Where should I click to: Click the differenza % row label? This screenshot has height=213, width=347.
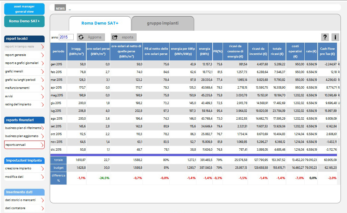pyautogui.click(x=58, y=178)
